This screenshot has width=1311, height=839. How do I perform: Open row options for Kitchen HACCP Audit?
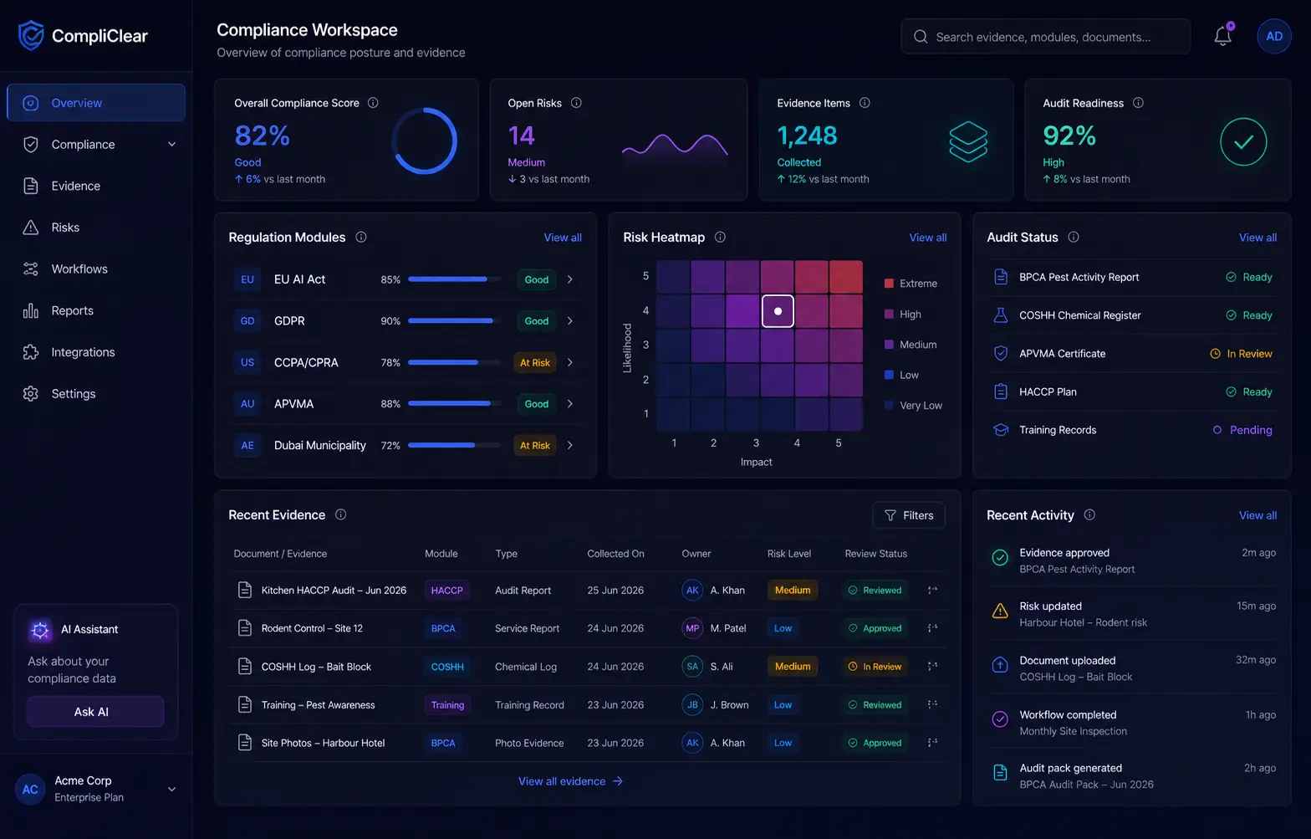[932, 590]
